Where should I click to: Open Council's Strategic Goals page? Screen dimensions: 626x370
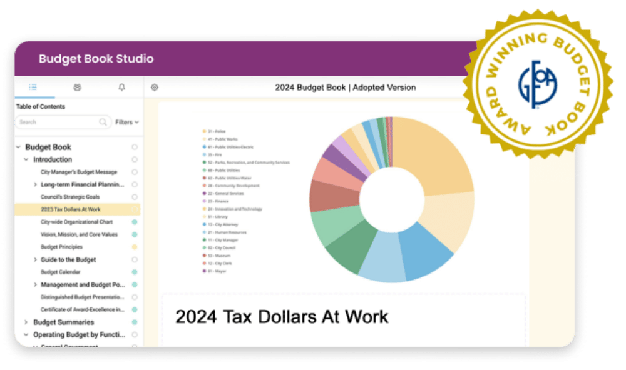click(70, 197)
